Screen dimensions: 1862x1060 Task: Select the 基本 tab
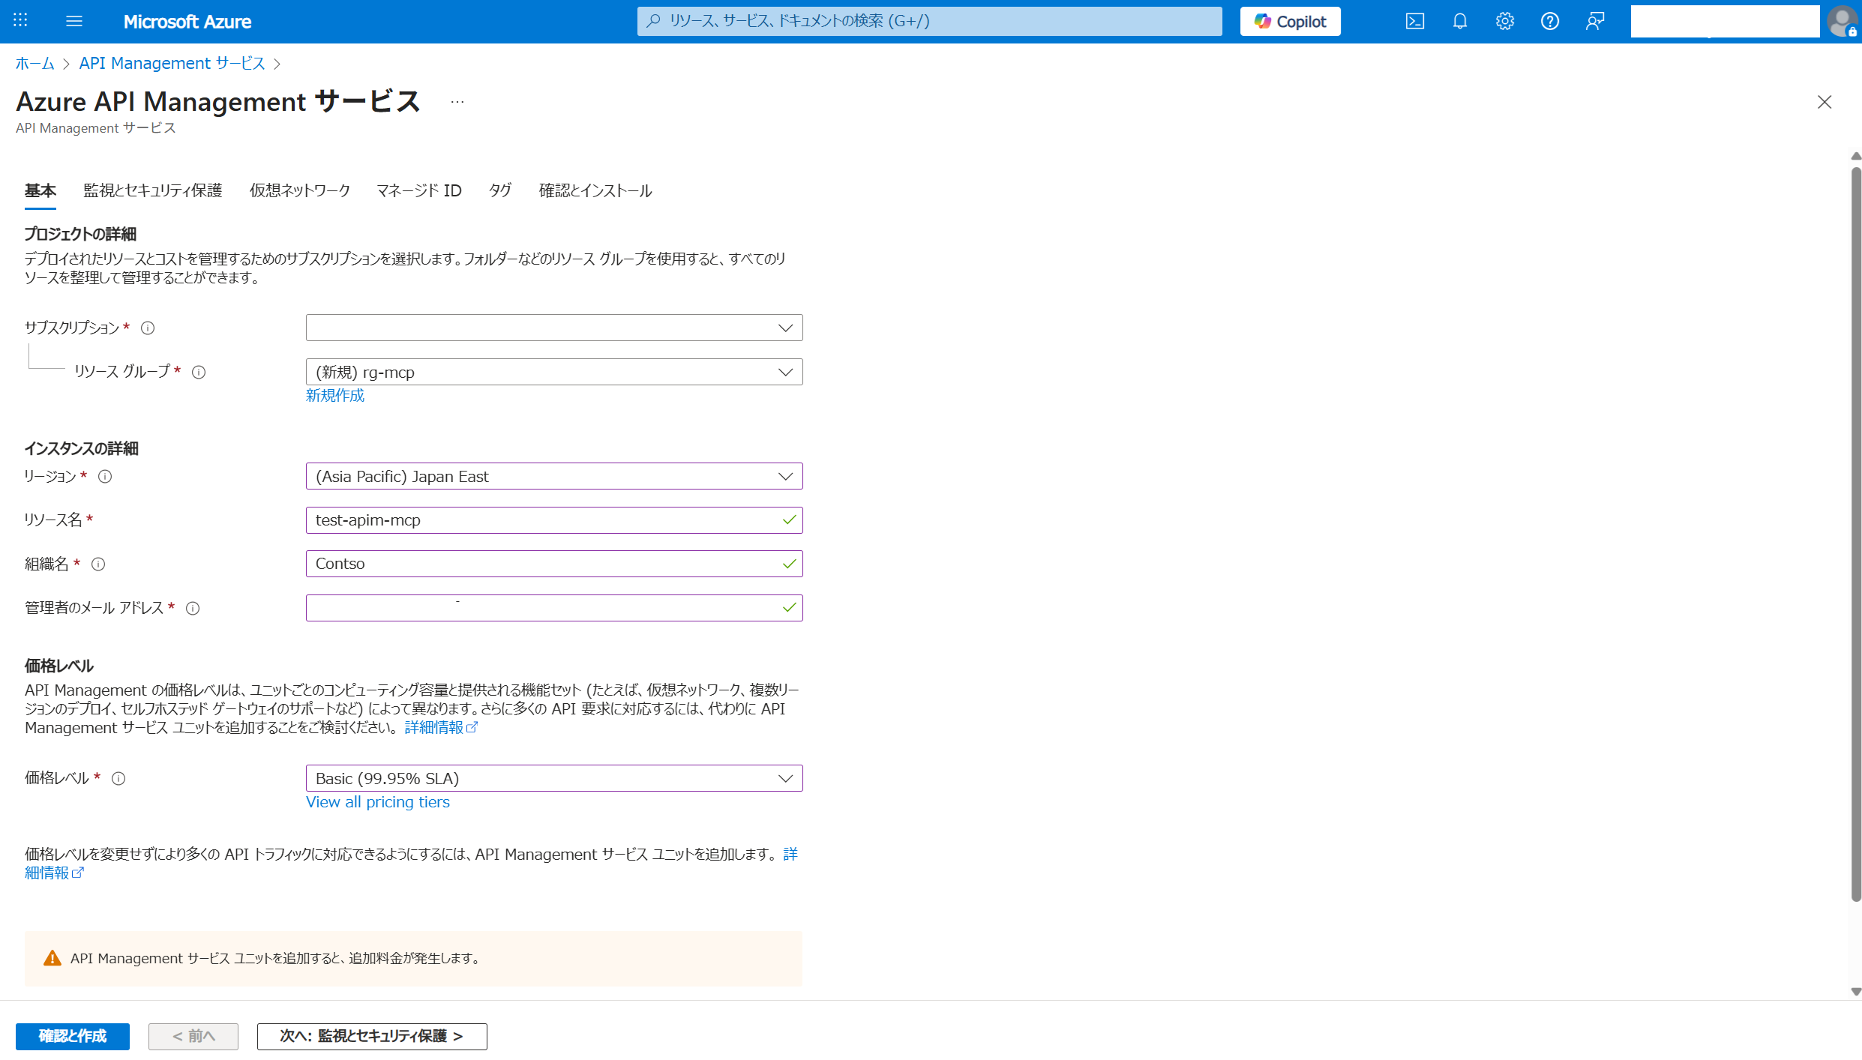click(40, 190)
